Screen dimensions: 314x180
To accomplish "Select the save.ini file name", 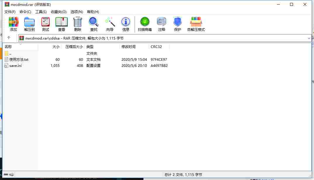I will (15, 66).
